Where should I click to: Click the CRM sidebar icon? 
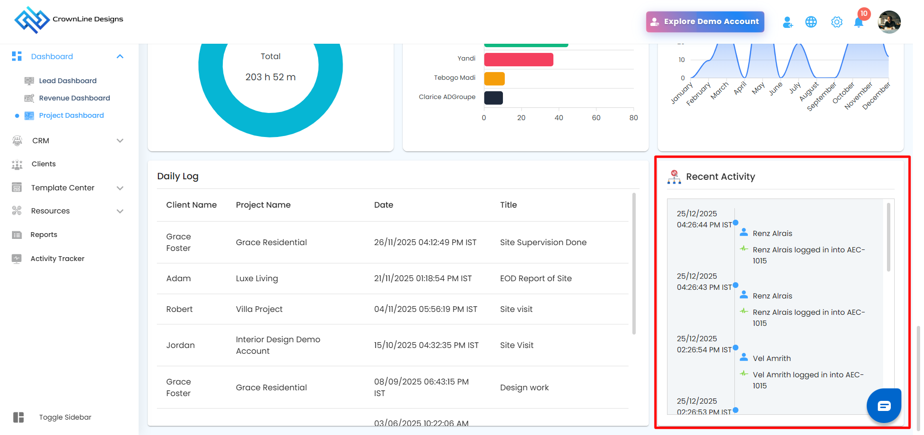pyautogui.click(x=17, y=140)
